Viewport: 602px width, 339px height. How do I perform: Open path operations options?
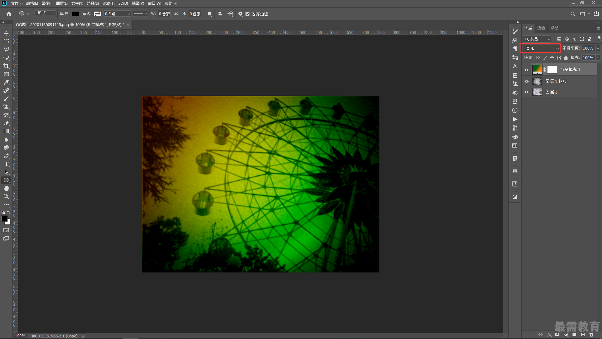pos(209,14)
